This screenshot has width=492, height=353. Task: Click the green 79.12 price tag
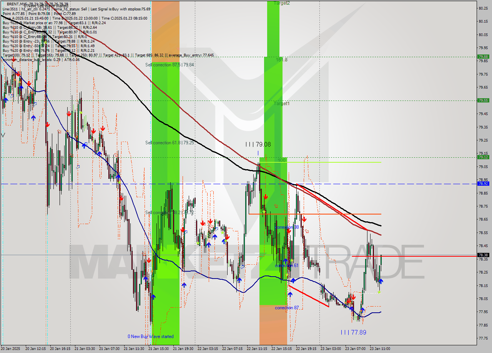(x=483, y=157)
